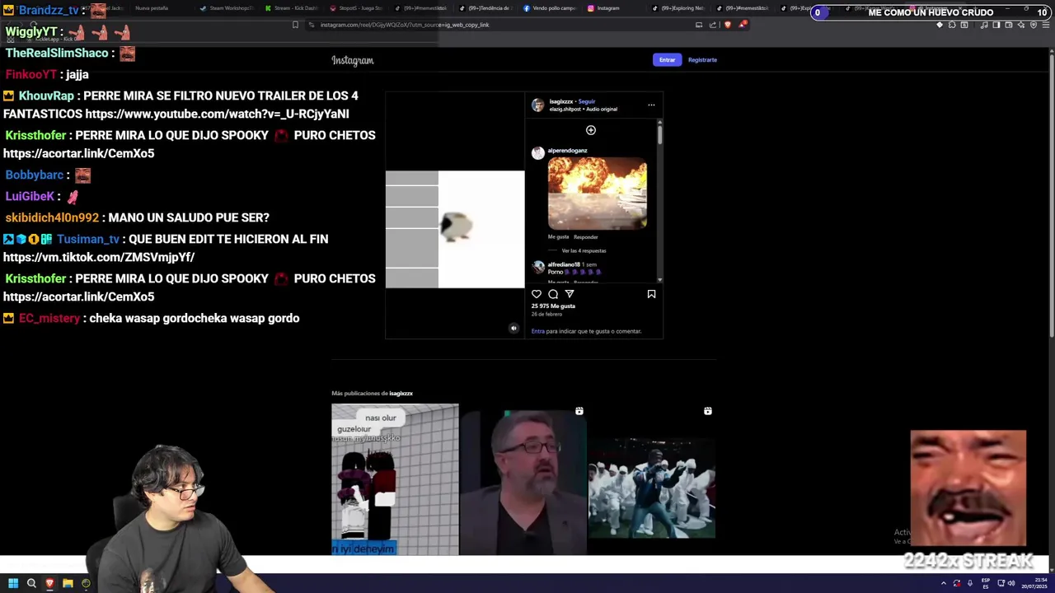Click the FinkooYT username in chat

pos(31,74)
